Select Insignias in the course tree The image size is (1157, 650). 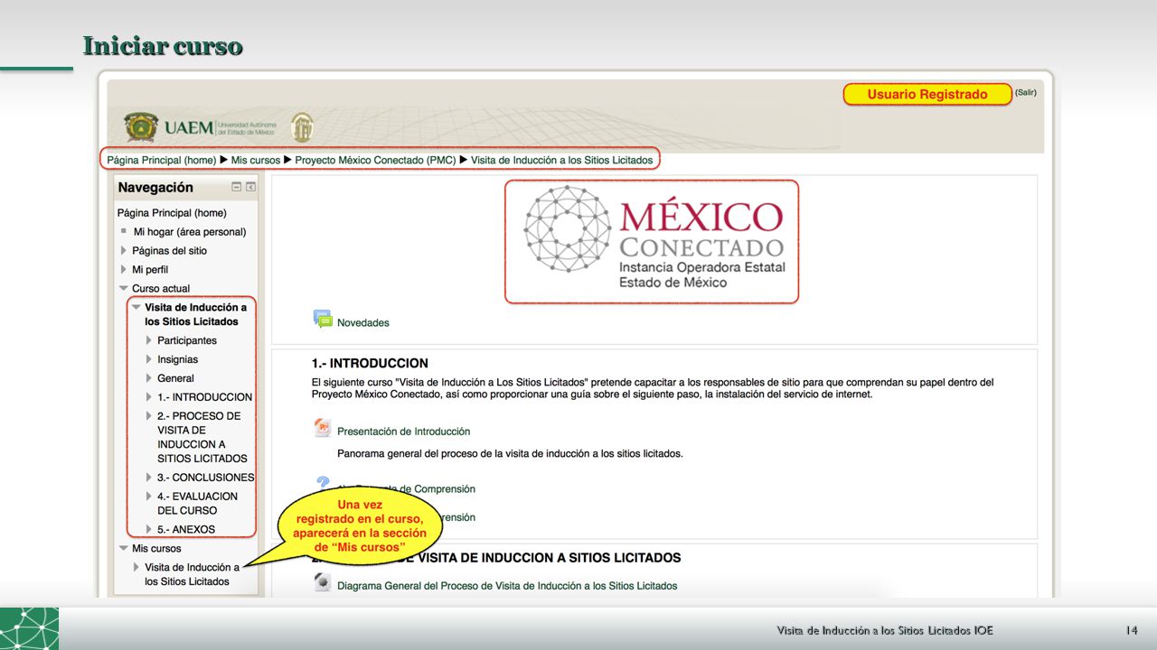click(x=178, y=359)
